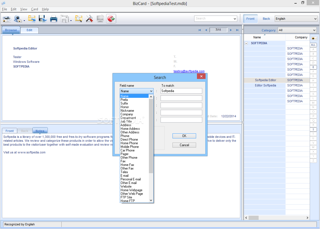This screenshot has width=320, height=229.
Task: Click the grayed-out export files icon
Action: coord(65,19)
